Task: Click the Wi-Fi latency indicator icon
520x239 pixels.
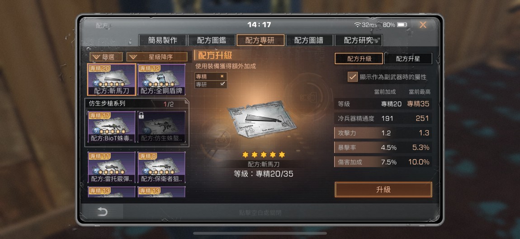Action: tap(357, 25)
